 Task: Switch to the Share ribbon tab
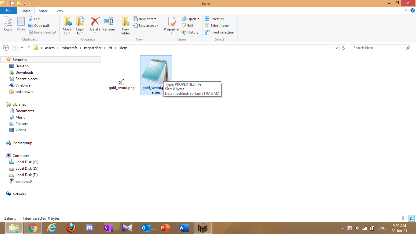click(43, 11)
